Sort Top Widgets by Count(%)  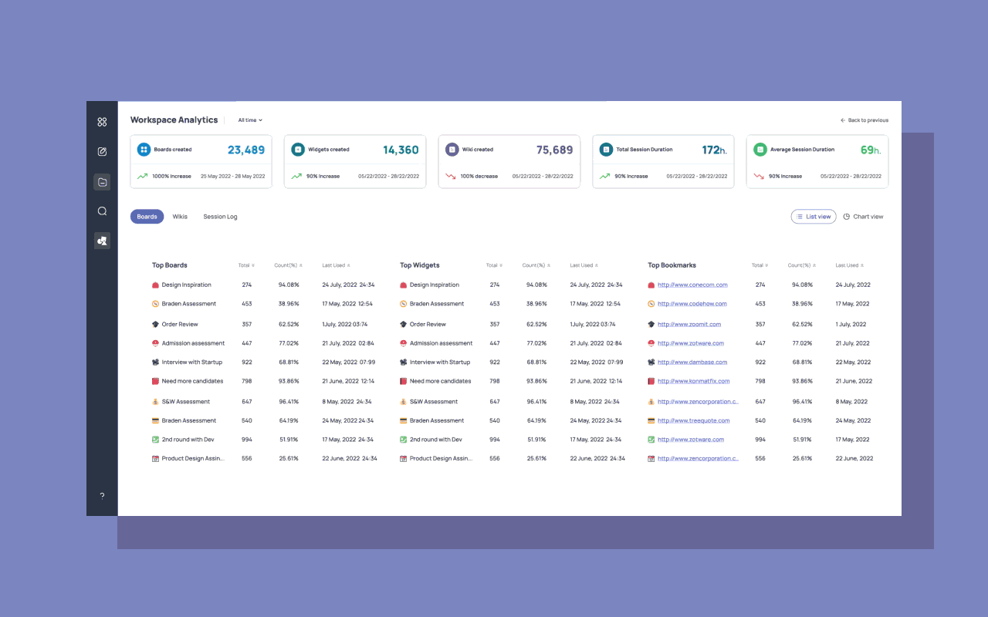pyautogui.click(x=536, y=265)
